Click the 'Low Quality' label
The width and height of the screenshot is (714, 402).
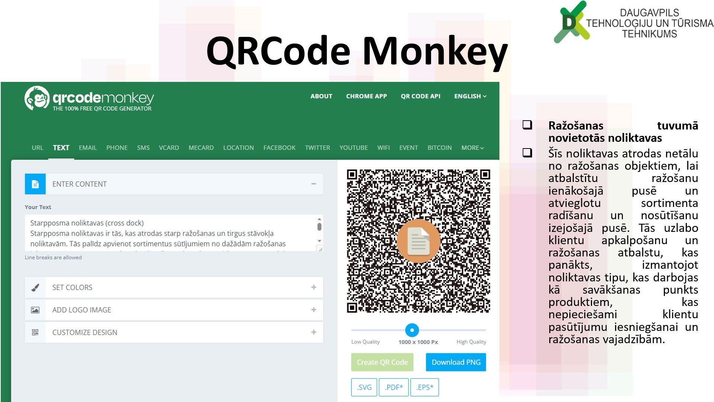[366, 342]
